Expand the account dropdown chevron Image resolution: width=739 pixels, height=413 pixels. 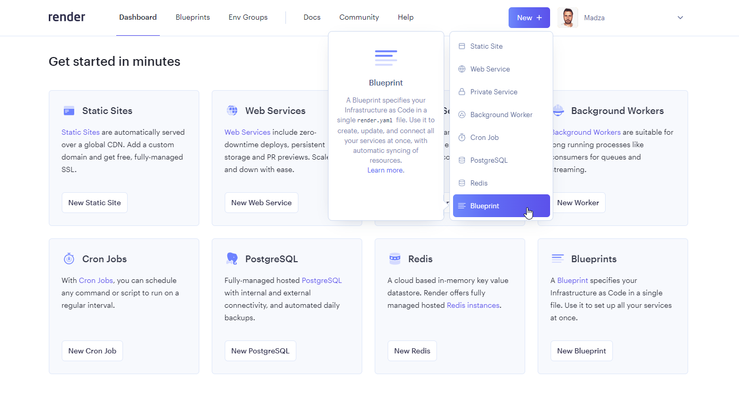680,17
